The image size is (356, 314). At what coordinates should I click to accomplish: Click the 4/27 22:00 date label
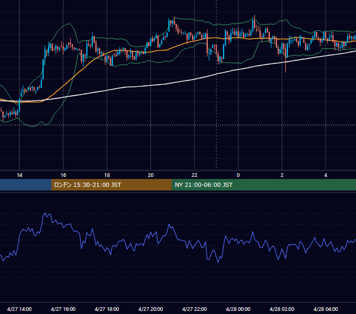click(194, 309)
